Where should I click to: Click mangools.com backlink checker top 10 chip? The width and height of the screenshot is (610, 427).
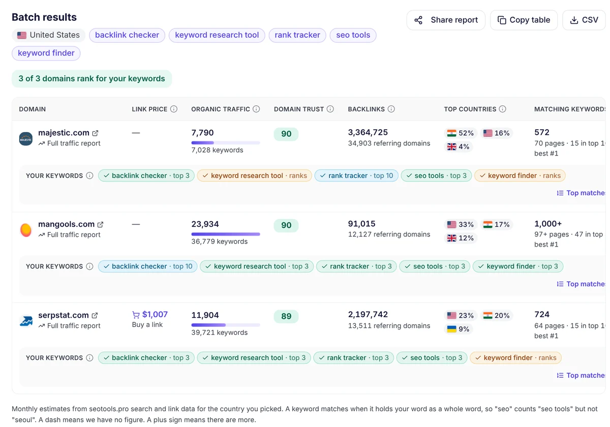pyautogui.click(x=148, y=266)
